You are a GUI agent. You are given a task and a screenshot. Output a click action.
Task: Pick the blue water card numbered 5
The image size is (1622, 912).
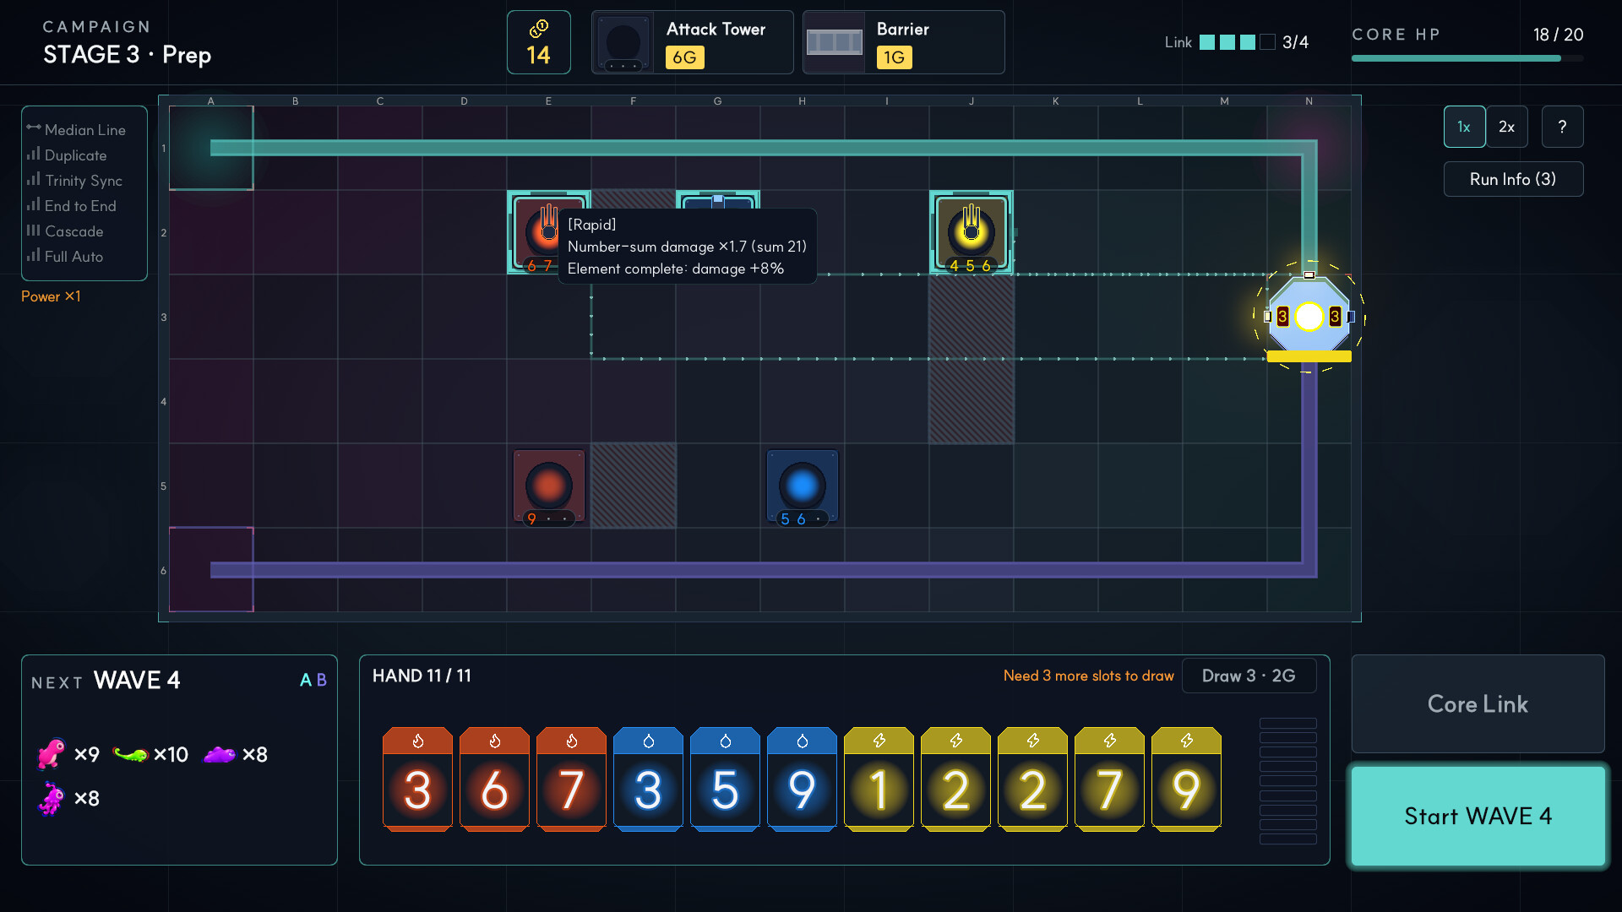point(725,779)
